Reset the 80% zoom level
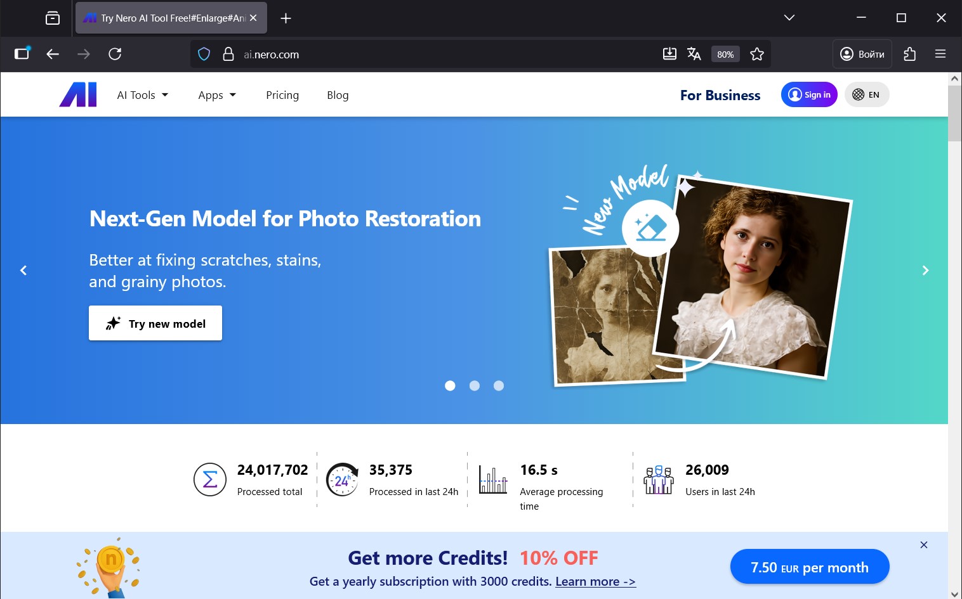Screen dimensions: 962x599 click(x=725, y=55)
